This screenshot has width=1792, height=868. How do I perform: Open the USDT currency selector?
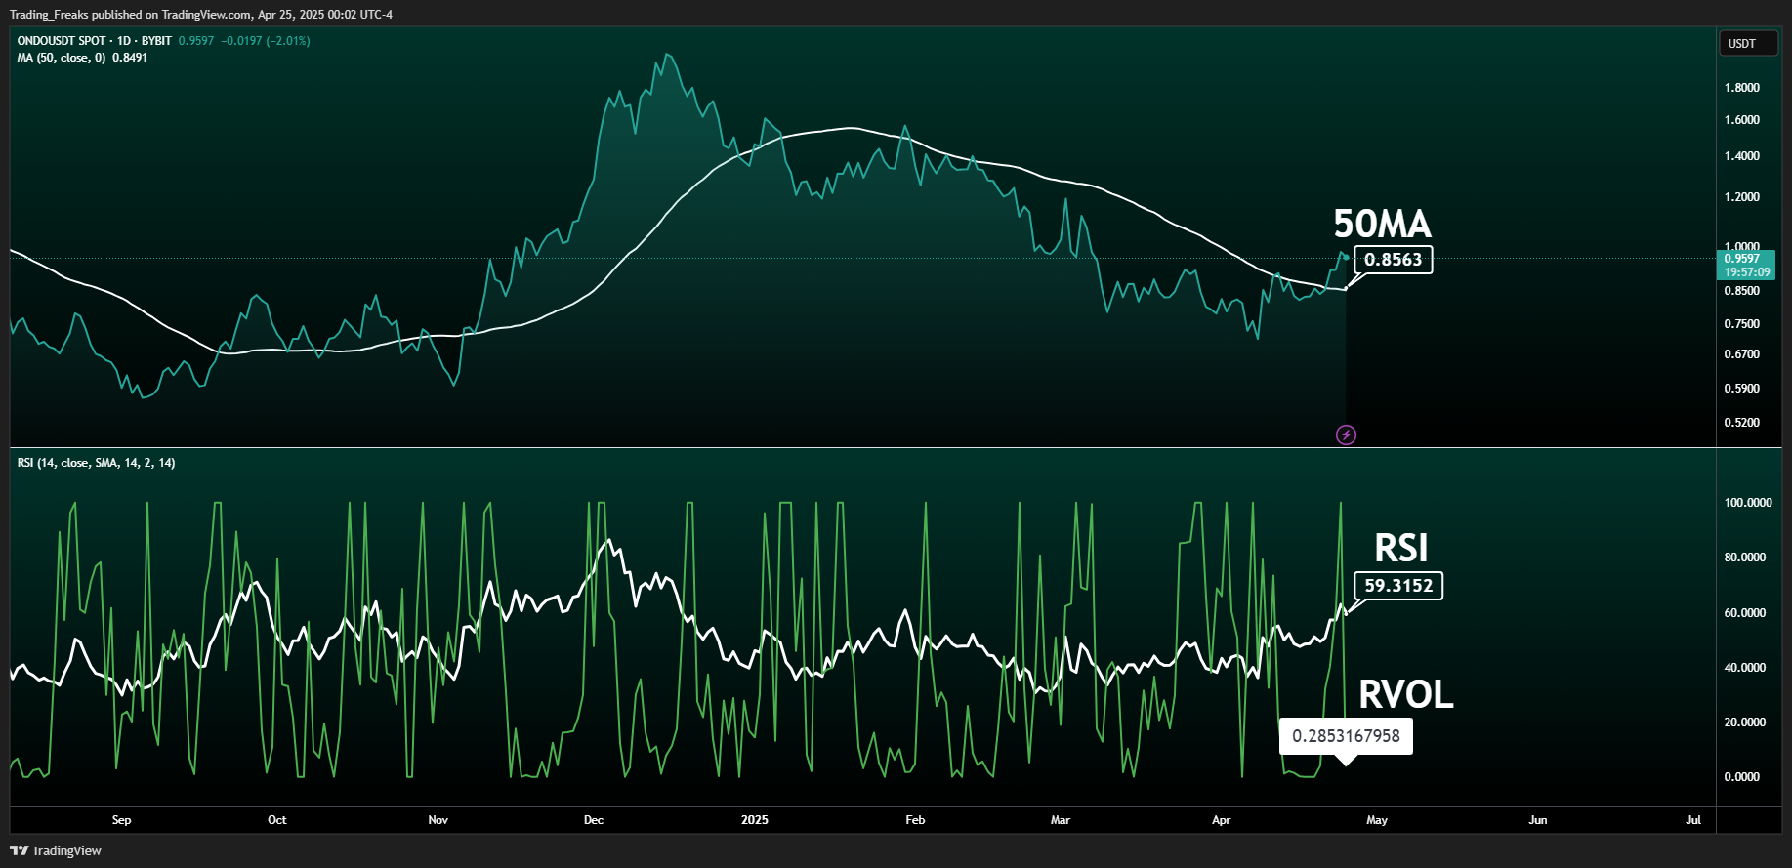(x=1747, y=44)
